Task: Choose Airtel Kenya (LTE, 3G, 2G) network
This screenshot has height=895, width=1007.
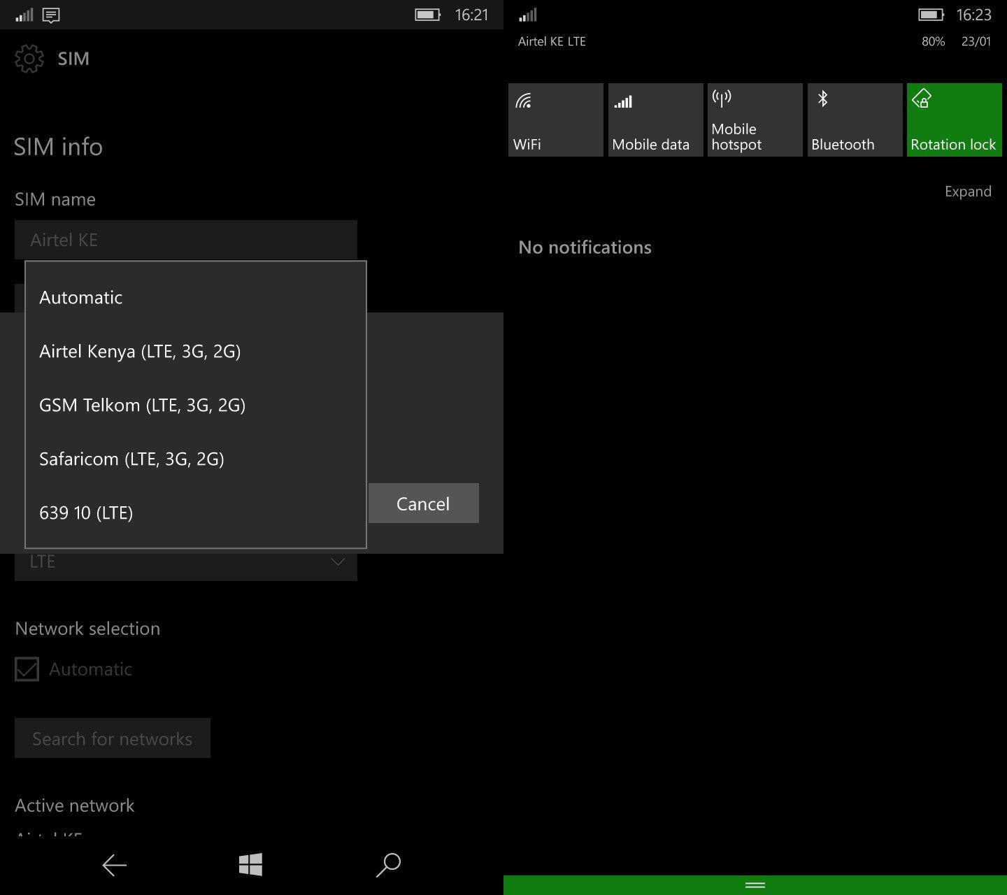Action: click(196, 351)
